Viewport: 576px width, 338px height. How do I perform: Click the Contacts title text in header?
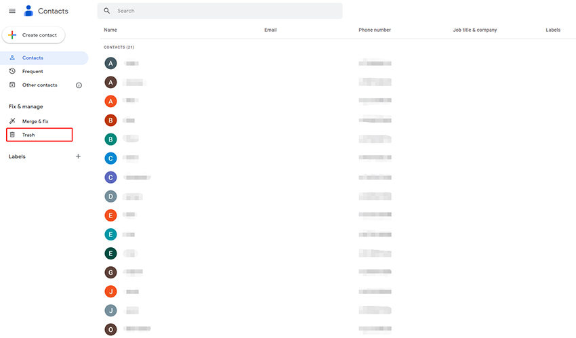pos(53,11)
